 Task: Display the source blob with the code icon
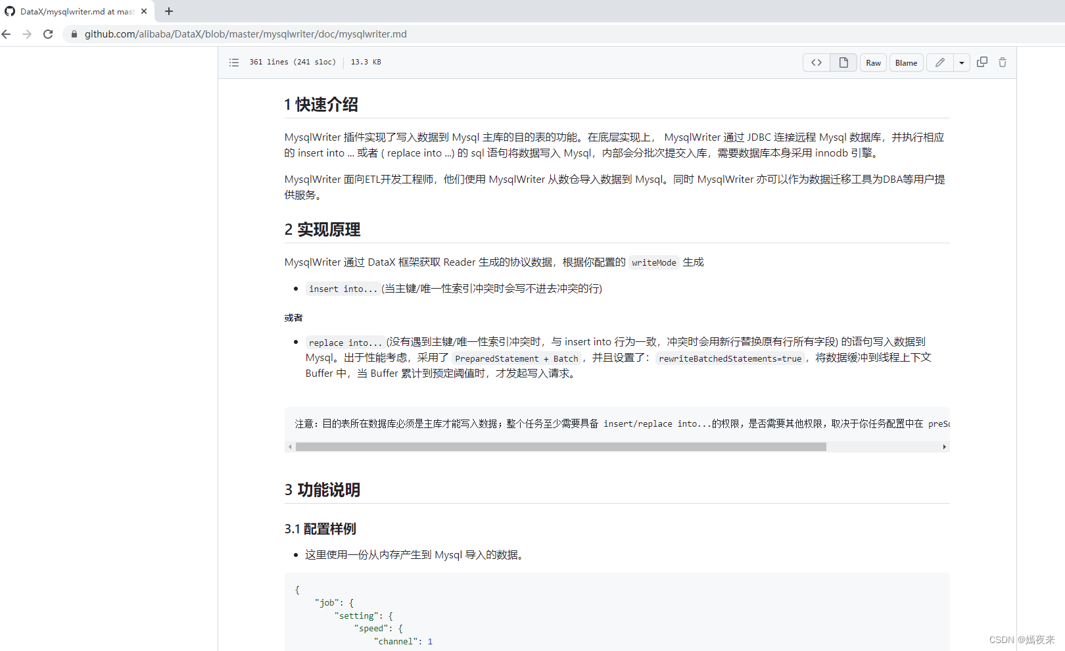816,62
